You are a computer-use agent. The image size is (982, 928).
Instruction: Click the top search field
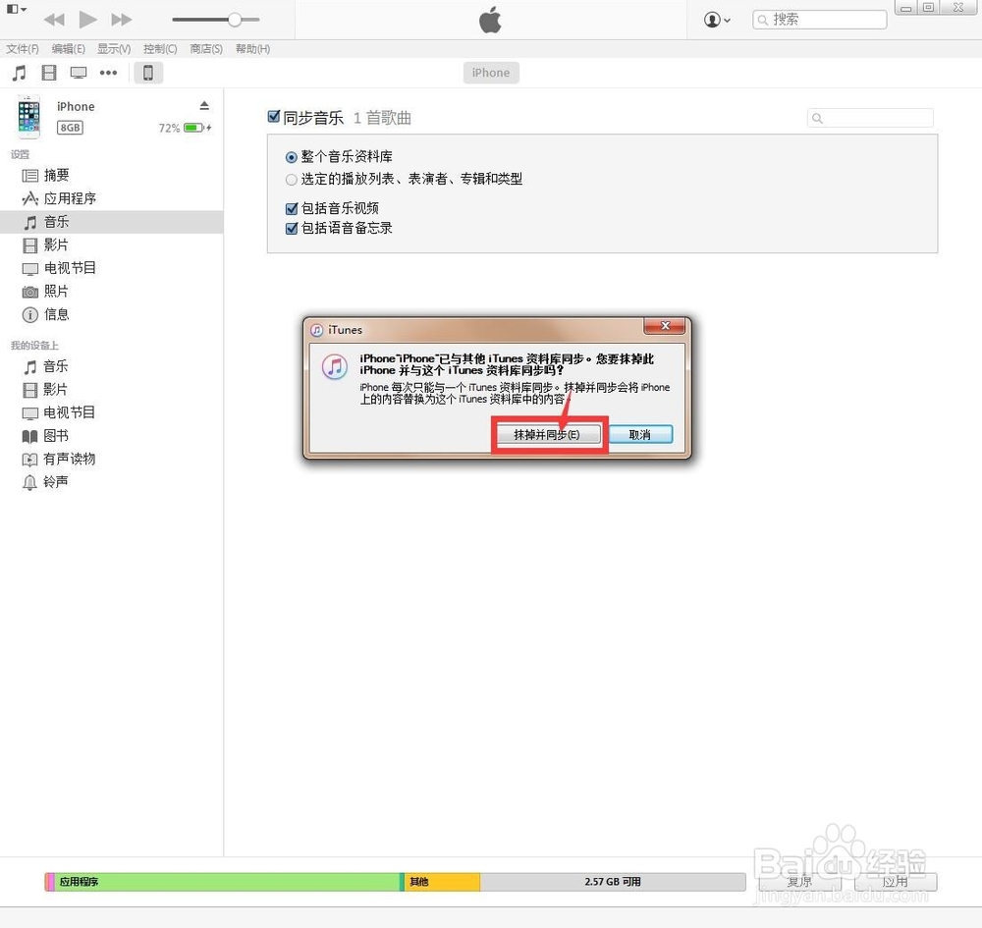click(x=819, y=20)
